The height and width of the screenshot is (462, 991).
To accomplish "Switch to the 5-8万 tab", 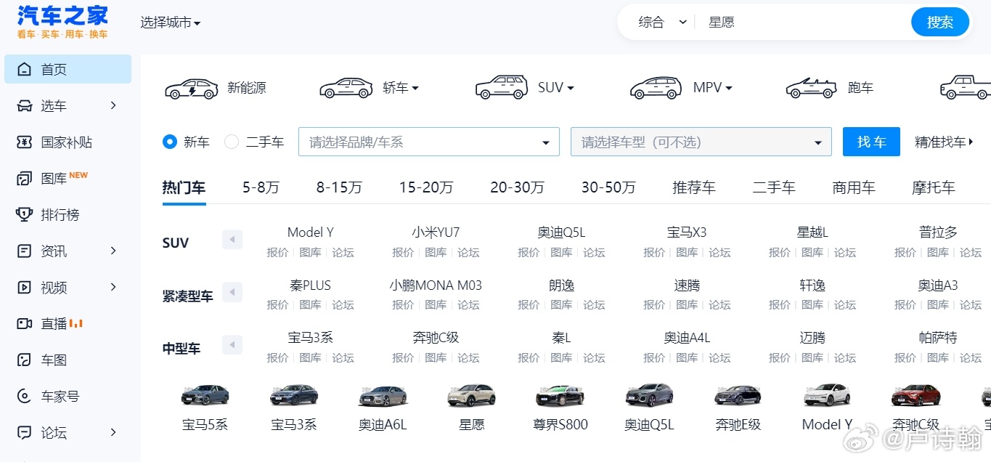I will [261, 188].
